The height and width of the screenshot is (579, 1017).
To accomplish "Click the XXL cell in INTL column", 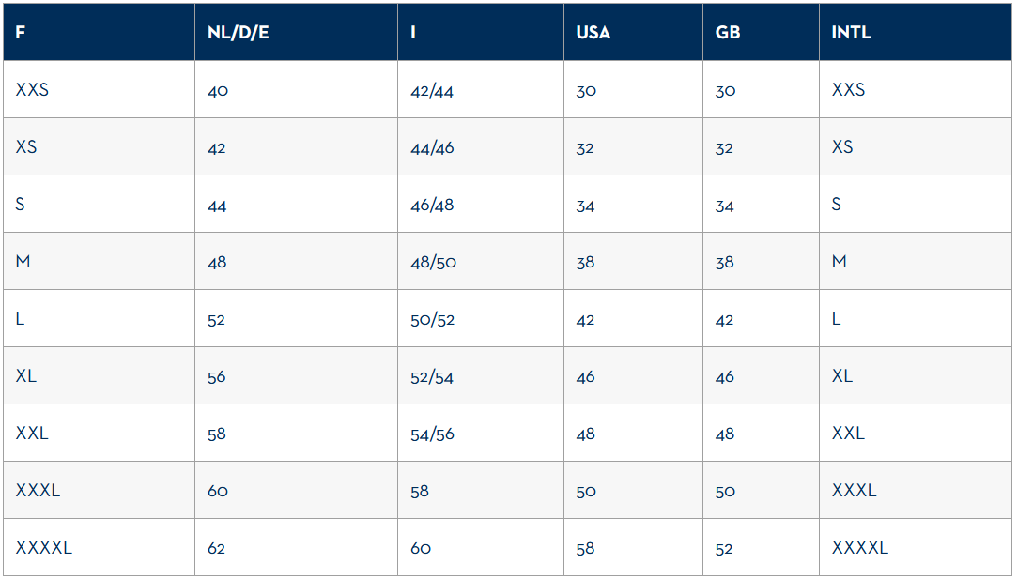I will pyautogui.click(x=916, y=433).
